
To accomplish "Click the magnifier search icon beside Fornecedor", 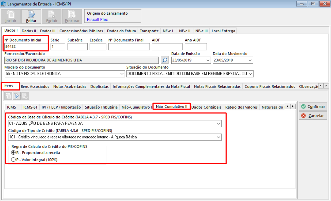I will [165, 60].
